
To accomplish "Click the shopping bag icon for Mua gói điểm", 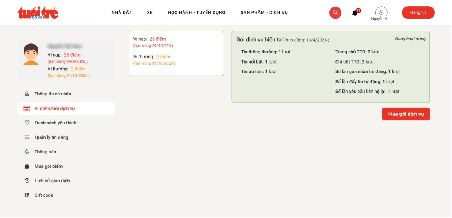I will [x=27, y=166].
